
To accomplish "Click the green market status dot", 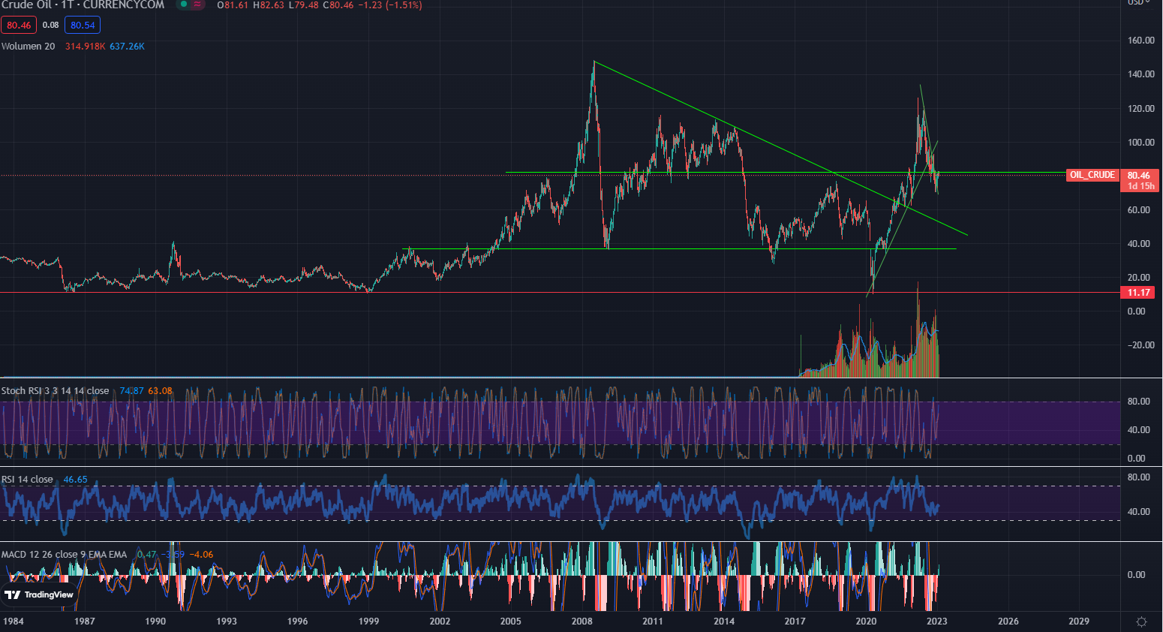I will [x=183, y=5].
